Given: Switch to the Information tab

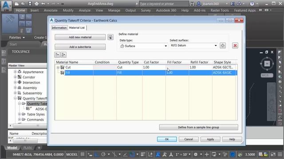Looking at the screenshot, I should click(59, 27).
